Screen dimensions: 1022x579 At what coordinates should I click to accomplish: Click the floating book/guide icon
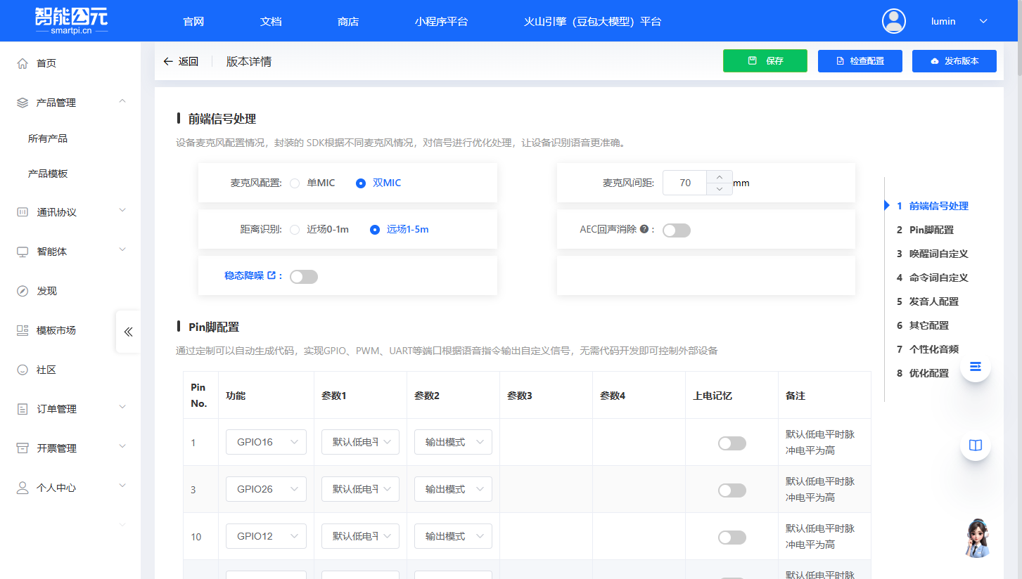click(975, 445)
